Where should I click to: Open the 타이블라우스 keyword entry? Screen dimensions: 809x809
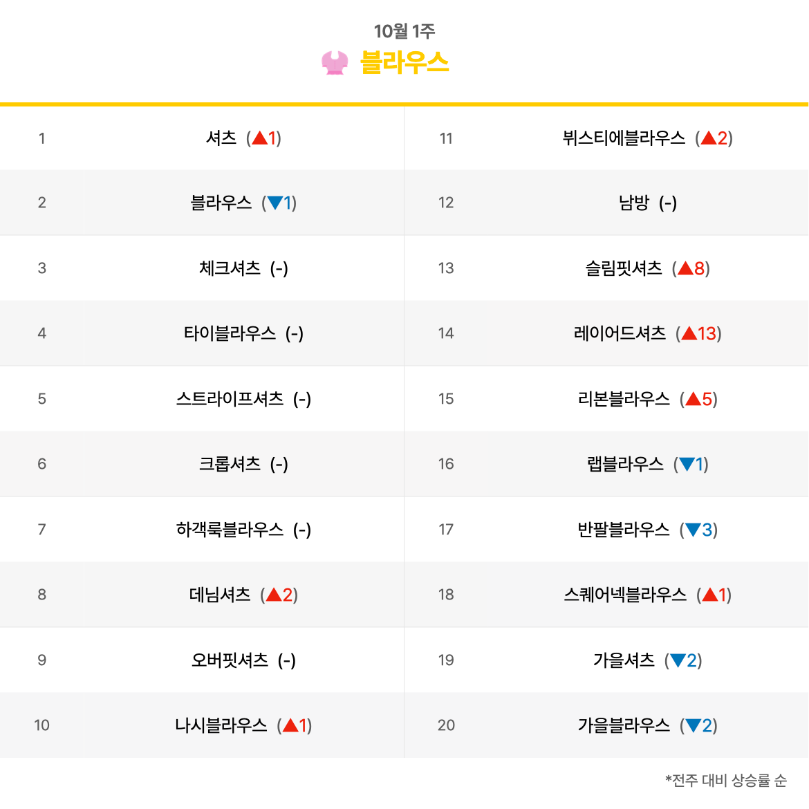[x=230, y=333]
